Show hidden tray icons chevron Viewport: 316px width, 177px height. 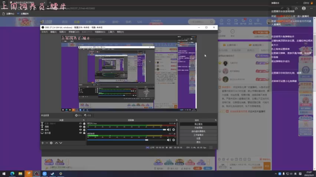(x=275, y=174)
